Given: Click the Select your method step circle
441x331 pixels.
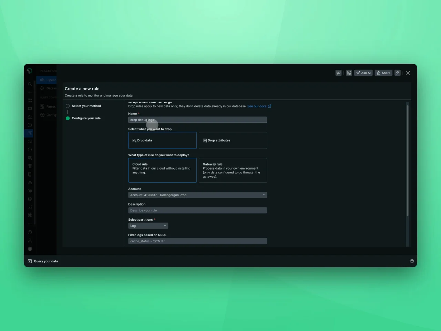Looking at the screenshot, I should (68, 106).
